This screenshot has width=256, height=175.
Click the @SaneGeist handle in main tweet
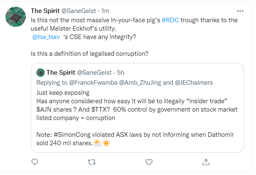click(78, 11)
